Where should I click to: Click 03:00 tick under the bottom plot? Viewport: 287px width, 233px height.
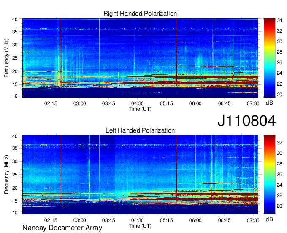(80, 220)
